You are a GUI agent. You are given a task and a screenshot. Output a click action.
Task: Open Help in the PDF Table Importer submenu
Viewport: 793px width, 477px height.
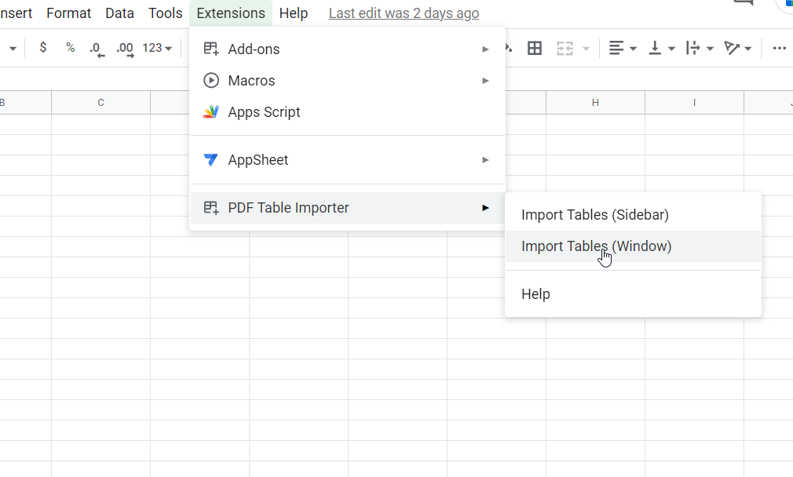click(x=535, y=294)
